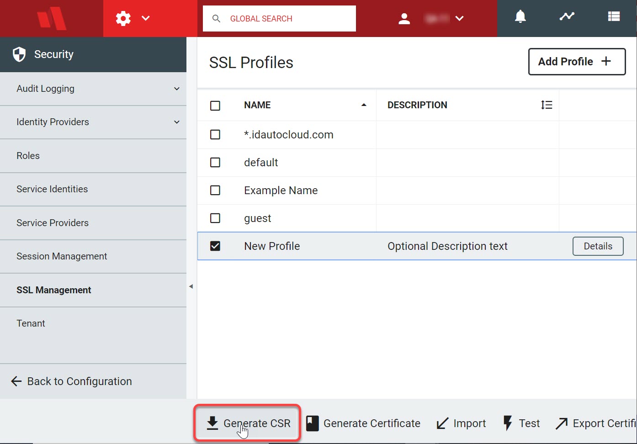Open Service Identities page
Screen dimensions: 637x444
click(93, 189)
